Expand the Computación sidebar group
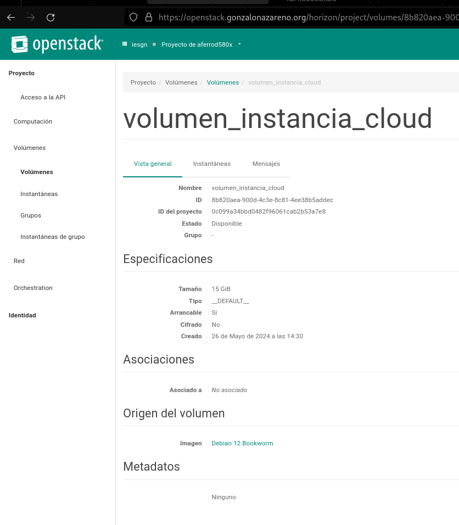 [x=33, y=121]
